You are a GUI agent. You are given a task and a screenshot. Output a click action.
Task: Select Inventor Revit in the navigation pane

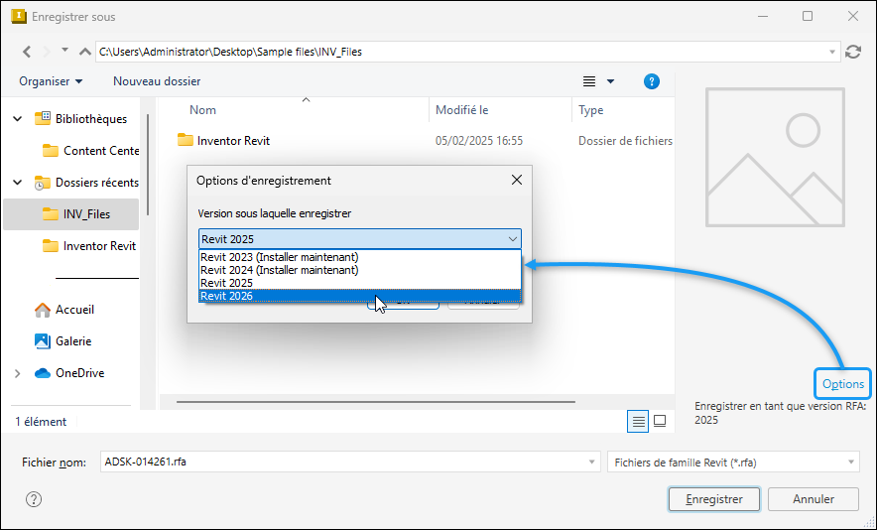pyautogui.click(x=89, y=246)
